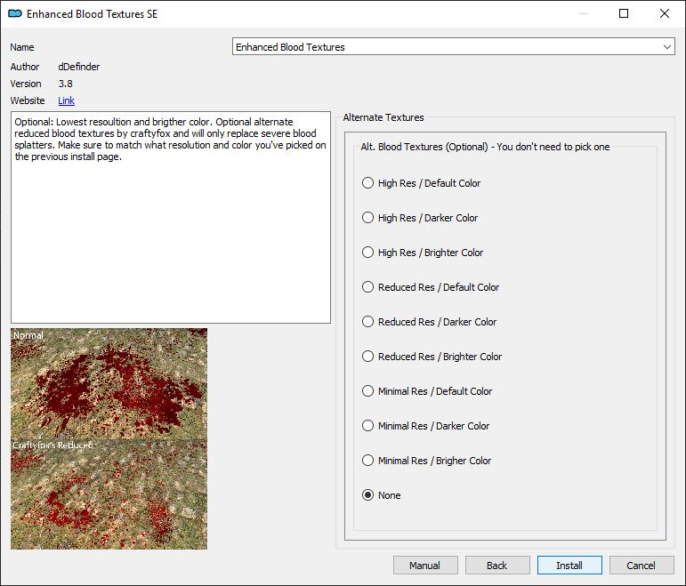This screenshot has width=686, height=586.
Task: Go to previous page with Back
Action: 497,566
